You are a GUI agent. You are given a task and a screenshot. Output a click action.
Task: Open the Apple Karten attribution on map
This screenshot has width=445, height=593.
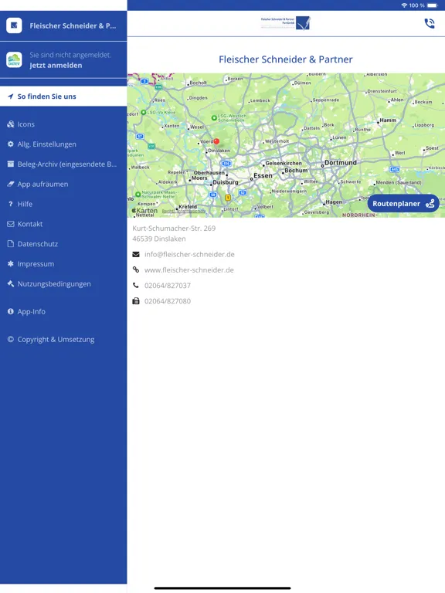coord(144,211)
